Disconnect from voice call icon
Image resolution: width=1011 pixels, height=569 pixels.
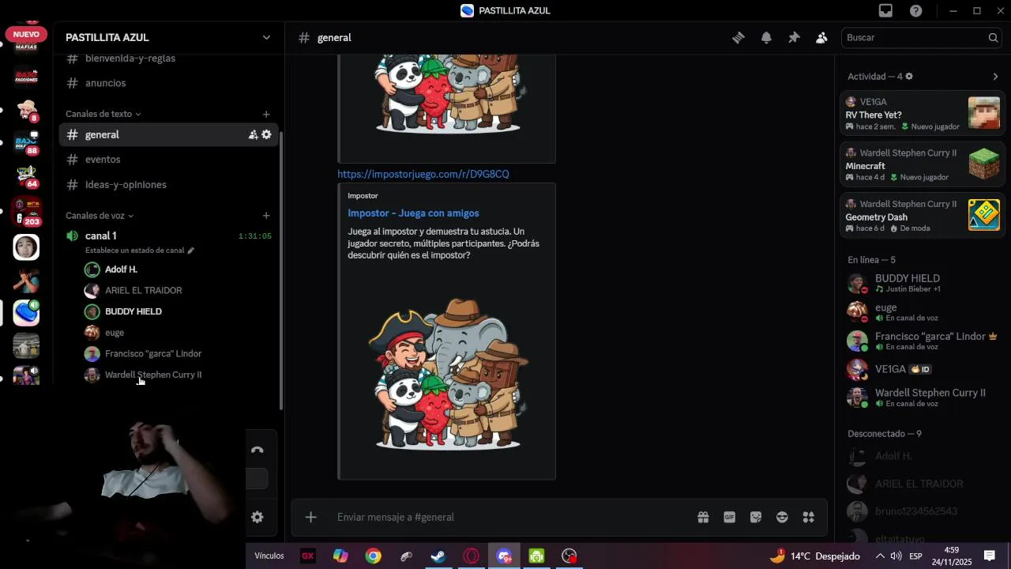pyautogui.click(x=257, y=450)
